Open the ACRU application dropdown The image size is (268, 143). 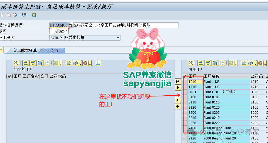118,38
